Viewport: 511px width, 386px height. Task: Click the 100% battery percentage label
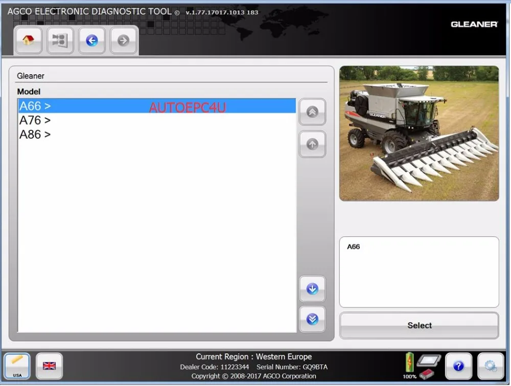(409, 377)
